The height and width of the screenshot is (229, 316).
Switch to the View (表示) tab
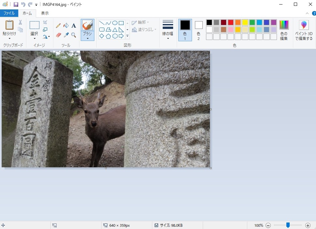point(45,13)
